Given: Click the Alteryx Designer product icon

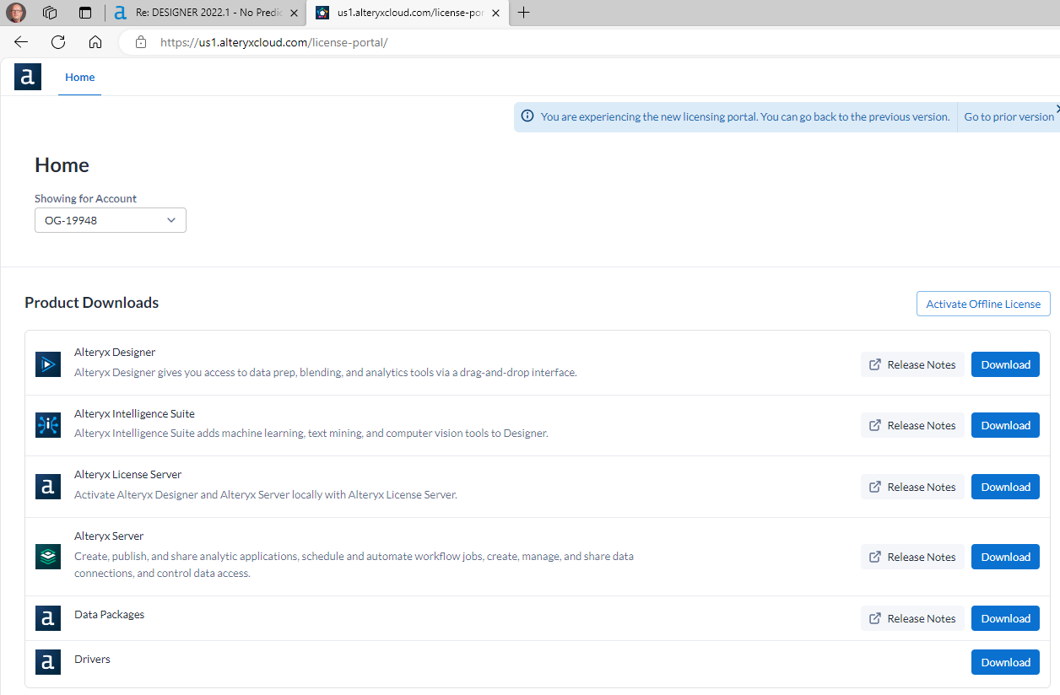Looking at the screenshot, I should pyautogui.click(x=48, y=364).
